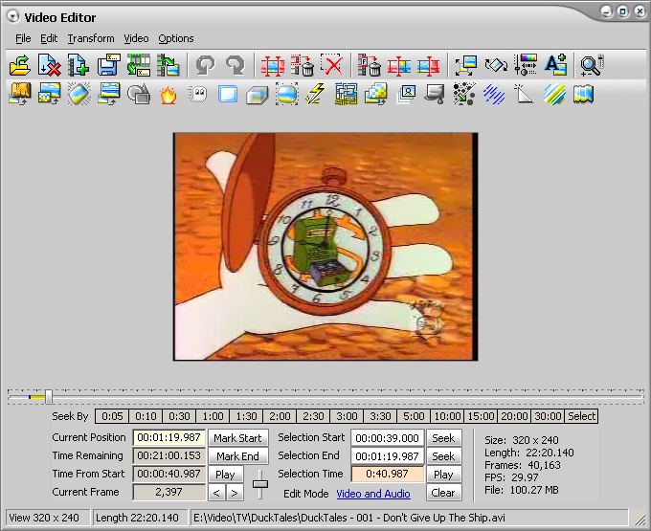This screenshot has width=651, height=531.
Task: Click the close file icon with red X
Action: click(x=49, y=66)
